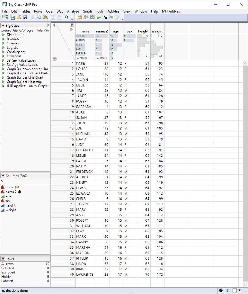Select the age column in Columns list
248x294 pixels.
8,196
